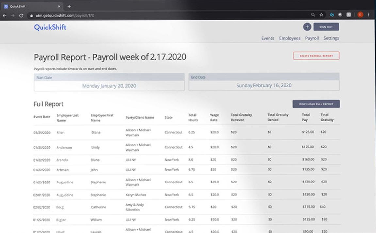Click Delete Payroll Report
This screenshot has width=376, height=233.
(x=316, y=56)
